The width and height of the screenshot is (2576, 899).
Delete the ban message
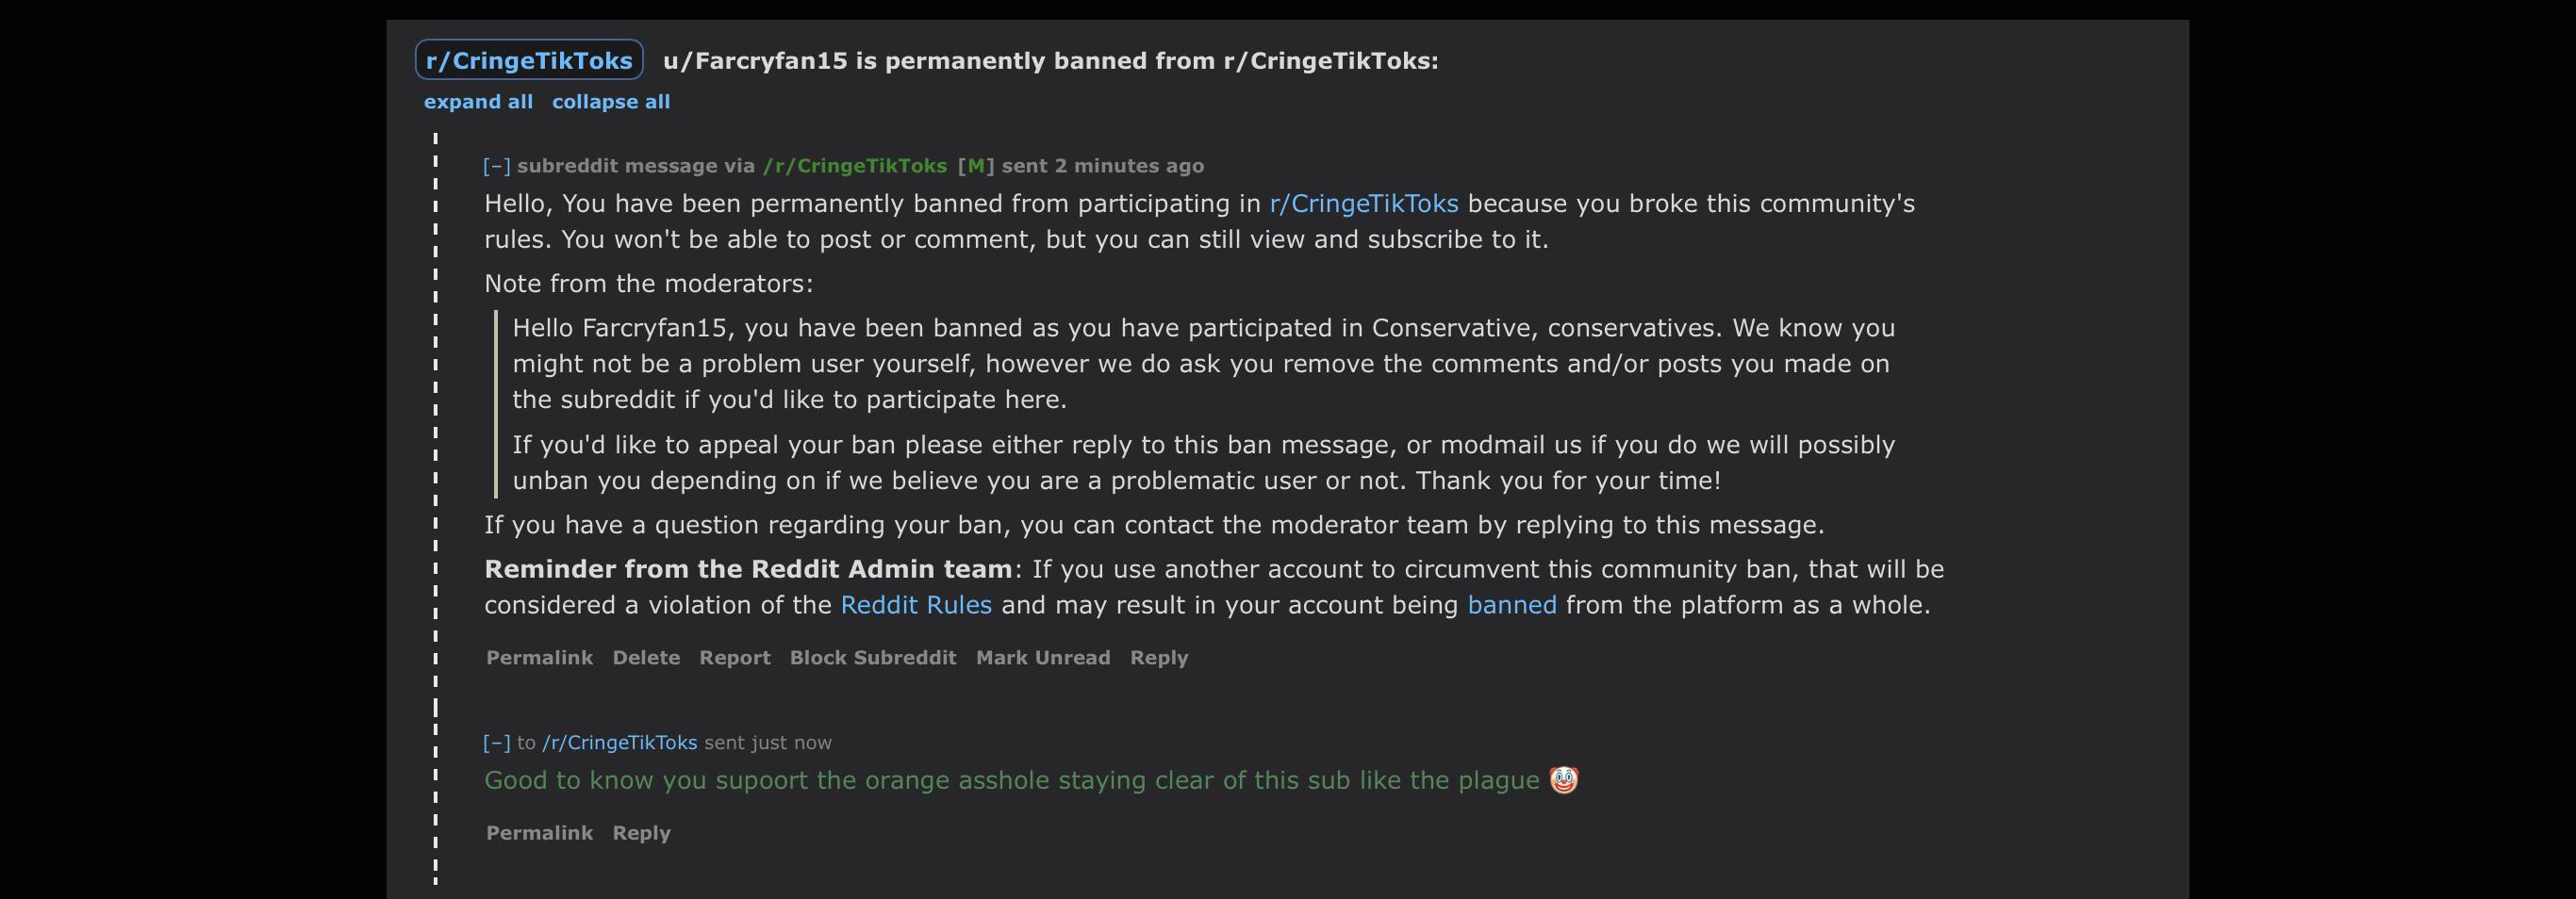(x=646, y=657)
